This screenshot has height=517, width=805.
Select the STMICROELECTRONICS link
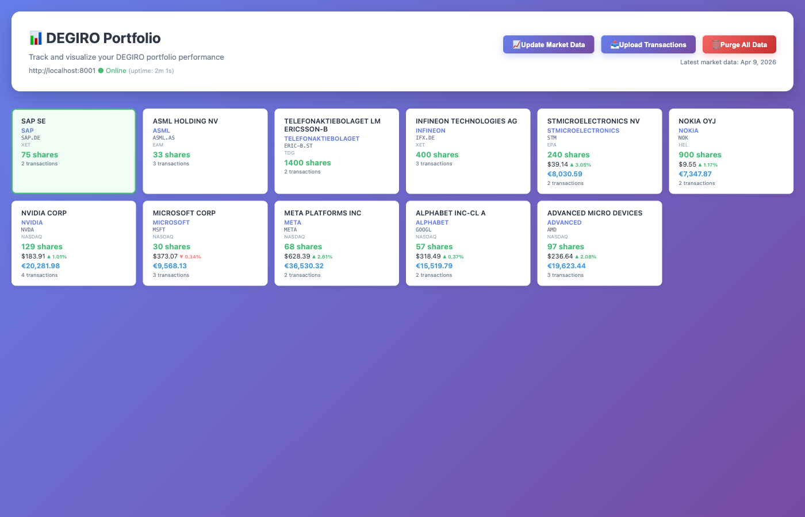click(x=583, y=131)
